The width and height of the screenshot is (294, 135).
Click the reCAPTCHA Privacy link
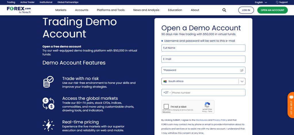(204, 112)
